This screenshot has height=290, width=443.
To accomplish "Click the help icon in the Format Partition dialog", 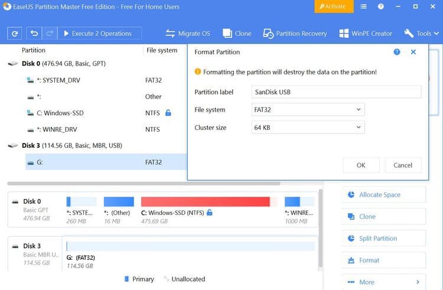I will tap(397, 52).
